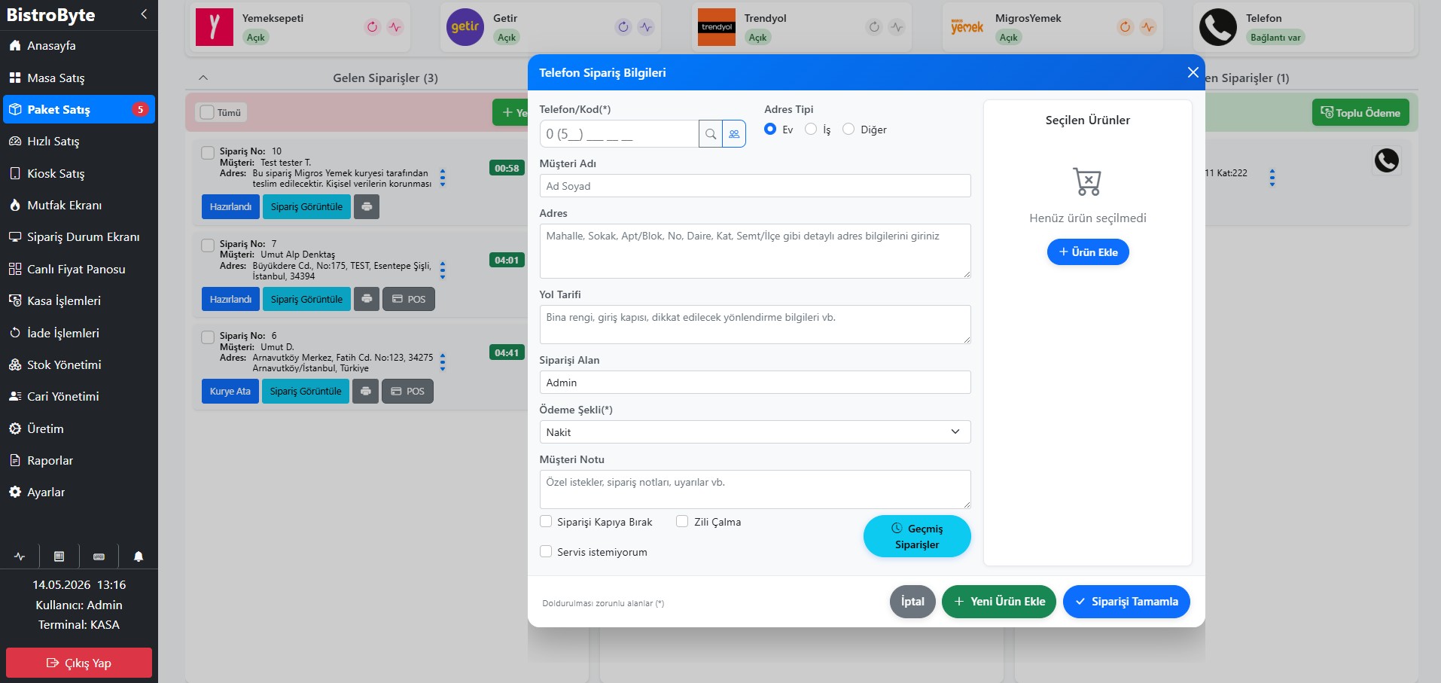Click the Ürün Ekle button under Seçilen Ürünler
This screenshot has width=1441, height=683.
click(1088, 252)
